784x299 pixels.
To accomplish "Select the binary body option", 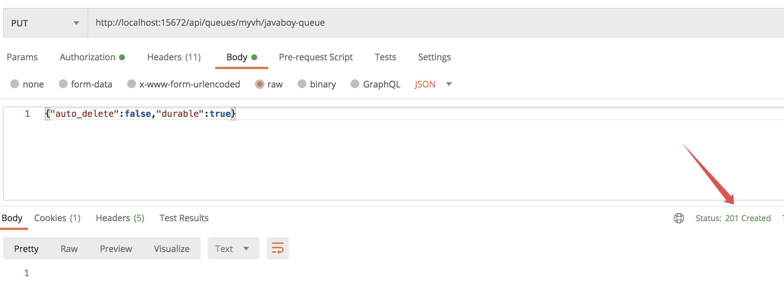I will pyautogui.click(x=302, y=84).
